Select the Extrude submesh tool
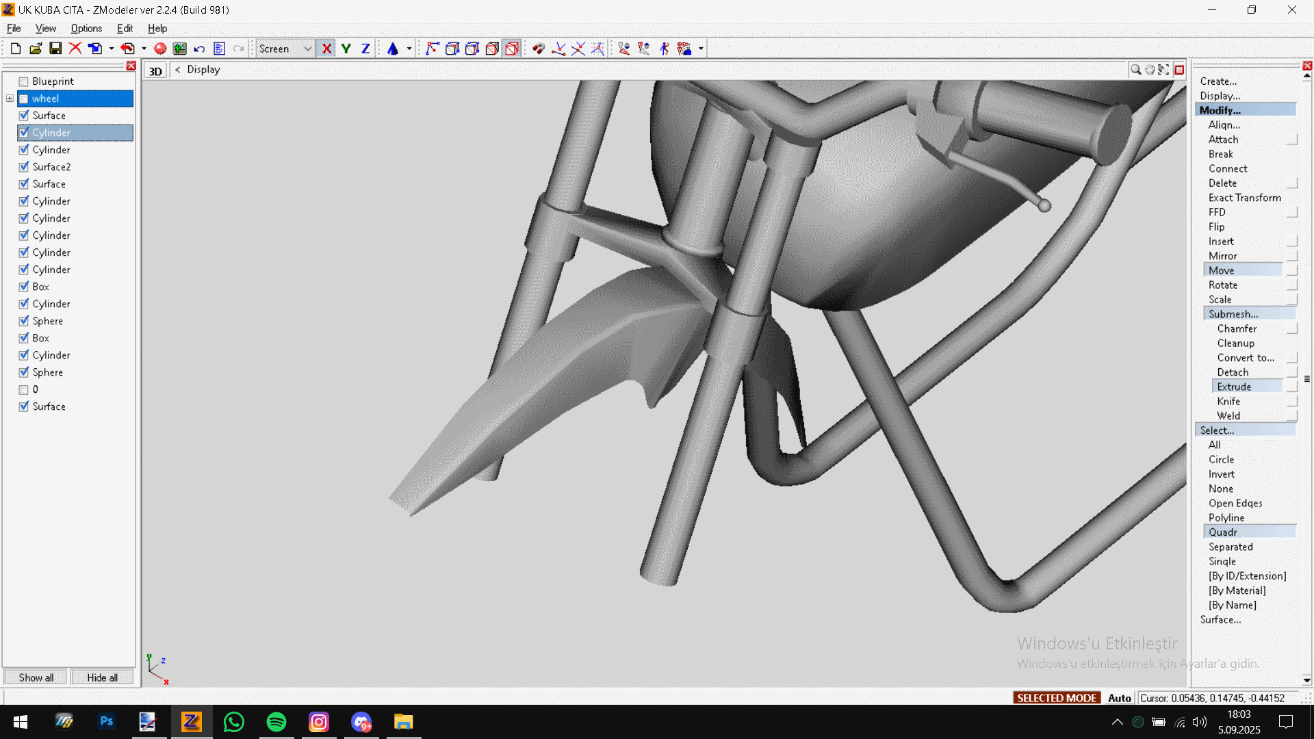This screenshot has width=1314, height=739. [1234, 387]
